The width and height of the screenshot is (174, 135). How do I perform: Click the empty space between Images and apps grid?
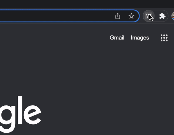155,38
